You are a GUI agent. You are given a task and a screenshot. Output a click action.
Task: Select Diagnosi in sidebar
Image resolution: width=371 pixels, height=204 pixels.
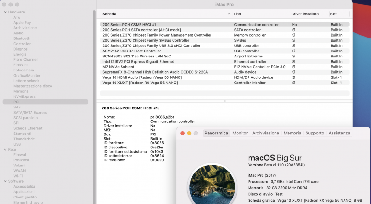21,49
